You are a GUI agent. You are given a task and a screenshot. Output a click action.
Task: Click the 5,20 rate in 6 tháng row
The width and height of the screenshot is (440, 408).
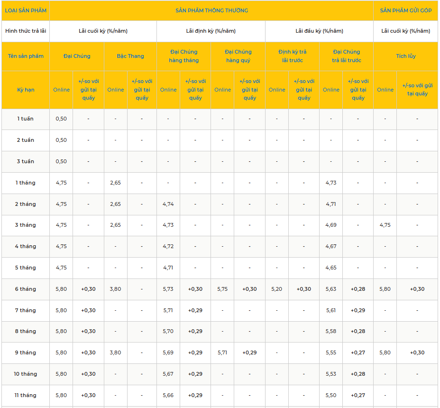pyautogui.click(x=277, y=289)
